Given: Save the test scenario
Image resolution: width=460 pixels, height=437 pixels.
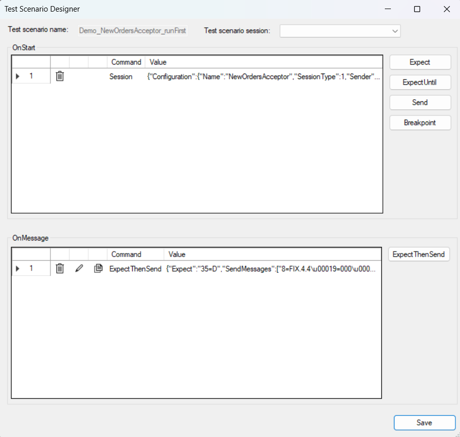Looking at the screenshot, I should click(424, 422).
